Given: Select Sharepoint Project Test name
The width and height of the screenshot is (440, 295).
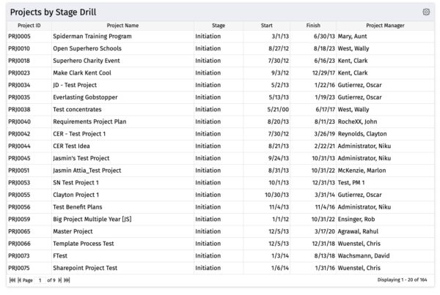Looking at the screenshot, I should tap(85, 268).
